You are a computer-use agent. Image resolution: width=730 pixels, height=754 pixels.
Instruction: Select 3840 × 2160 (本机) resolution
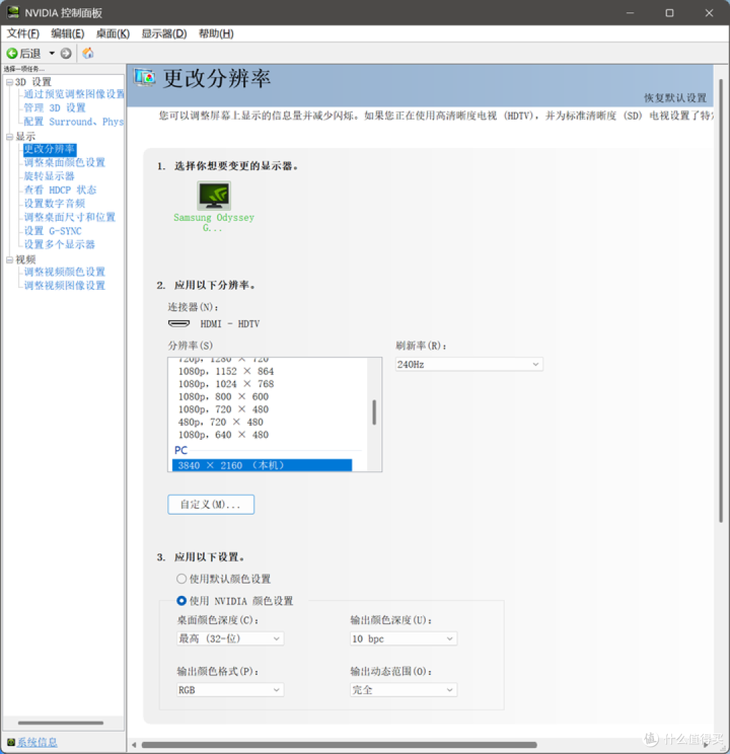(262, 465)
